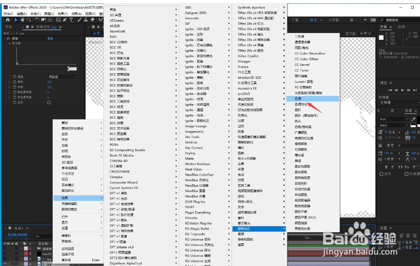Open the 合成(C) menu
Screen dimensions: 420x266
point(36,14)
